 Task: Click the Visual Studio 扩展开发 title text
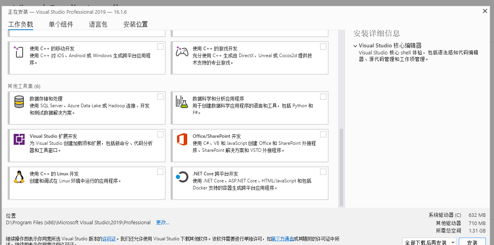click(x=54, y=136)
